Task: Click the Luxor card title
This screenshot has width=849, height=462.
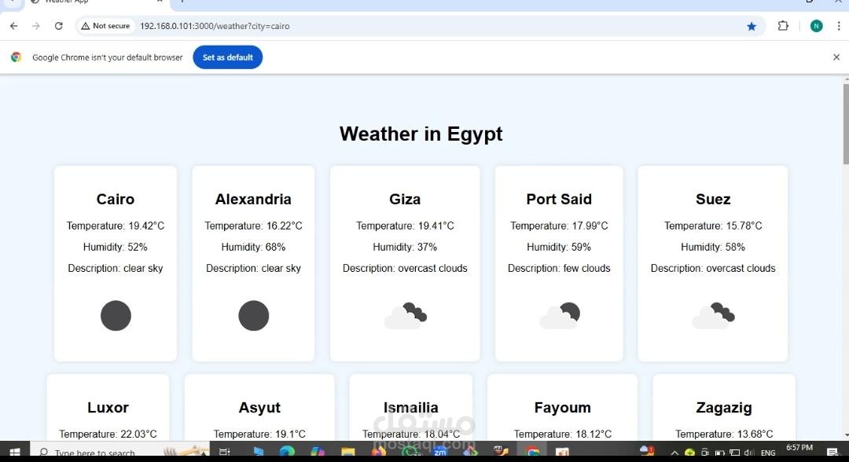Action: 108,407
